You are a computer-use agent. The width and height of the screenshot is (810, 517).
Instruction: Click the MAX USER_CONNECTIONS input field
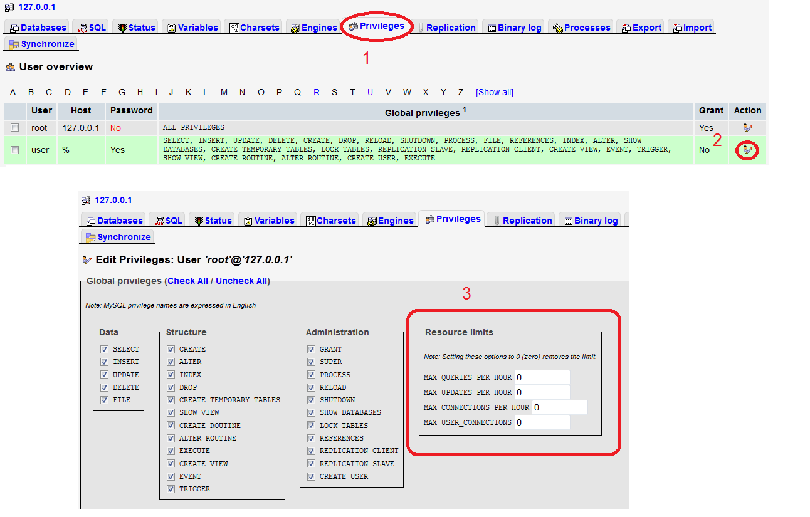542,422
